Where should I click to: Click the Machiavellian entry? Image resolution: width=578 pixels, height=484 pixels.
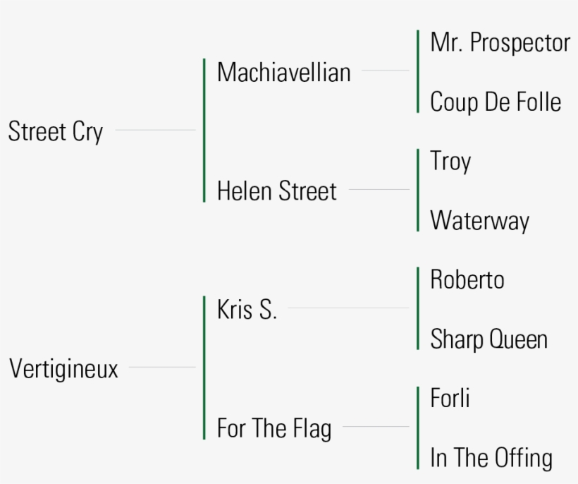(283, 72)
